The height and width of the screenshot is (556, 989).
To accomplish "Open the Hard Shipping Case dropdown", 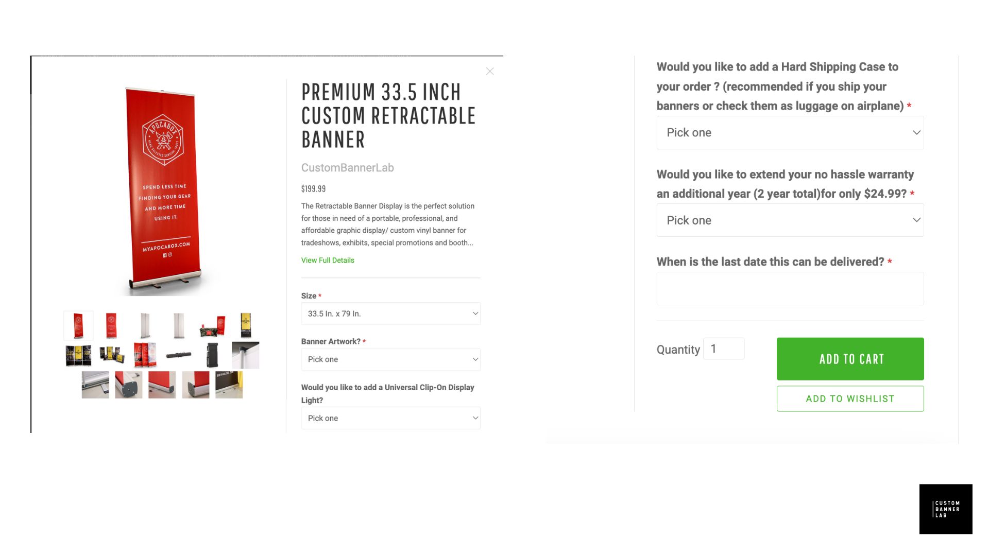I will pos(790,133).
